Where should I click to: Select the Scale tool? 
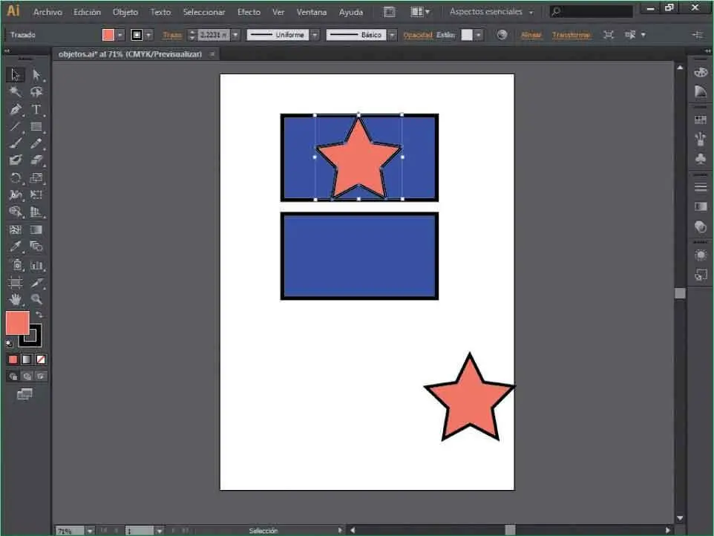[x=36, y=177]
